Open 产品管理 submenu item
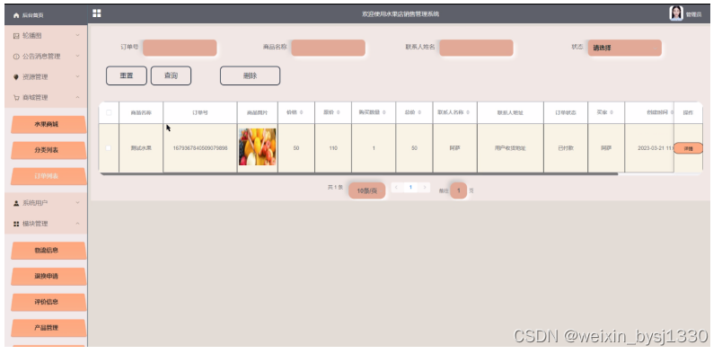Screen dimensions: 722x354 48,328
